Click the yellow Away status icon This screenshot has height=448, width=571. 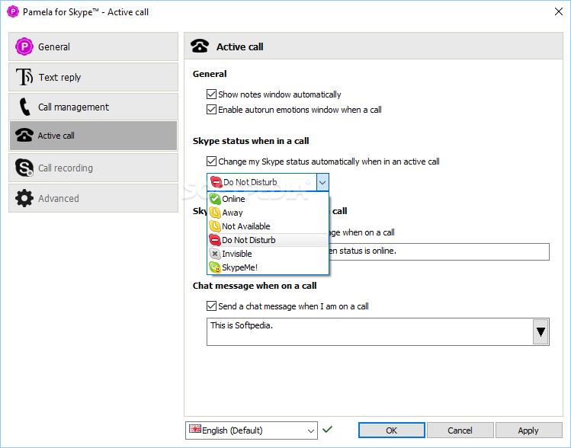[x=215, y=213]
